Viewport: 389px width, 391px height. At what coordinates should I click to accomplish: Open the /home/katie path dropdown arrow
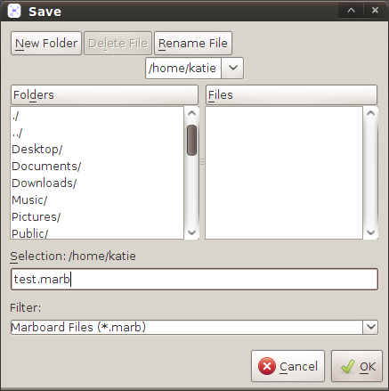pos(232,68)
